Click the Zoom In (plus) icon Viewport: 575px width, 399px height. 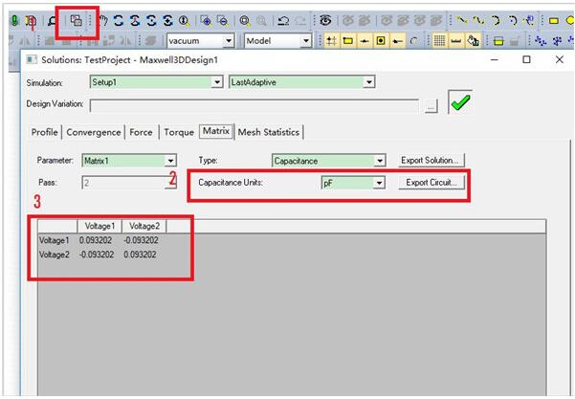coord(206,20)
